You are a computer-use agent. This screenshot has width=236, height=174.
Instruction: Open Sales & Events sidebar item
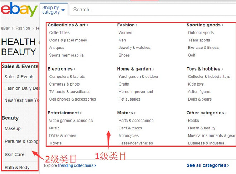20,77
